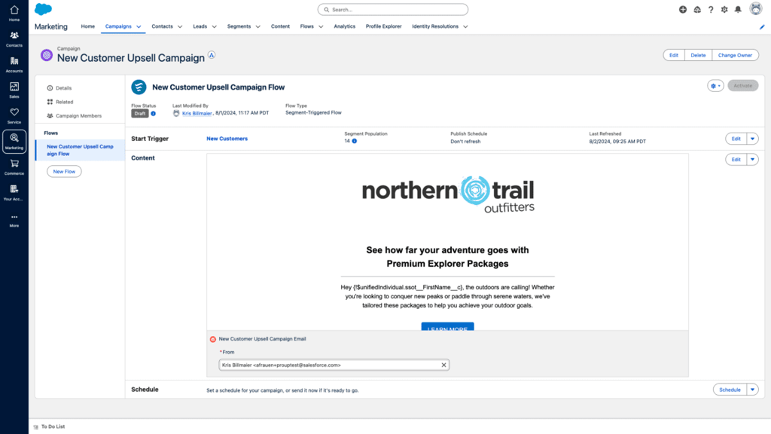The image size is (771, 434).
Task: Open dropdown arrow next to Schedule button
Action: [752, 390]
